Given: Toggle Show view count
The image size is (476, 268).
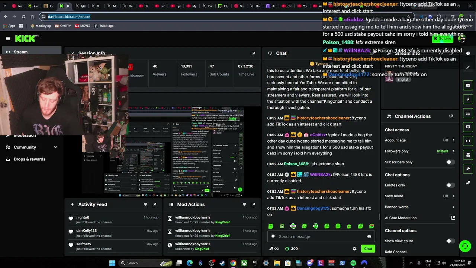Looking at the screenshot, I should (x=450, y=241).
